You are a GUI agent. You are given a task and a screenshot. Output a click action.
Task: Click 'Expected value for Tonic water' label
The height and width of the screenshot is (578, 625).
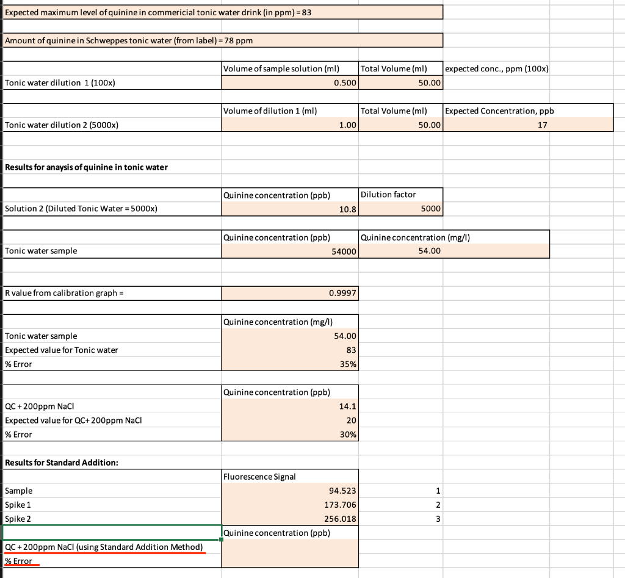[62, 350]
